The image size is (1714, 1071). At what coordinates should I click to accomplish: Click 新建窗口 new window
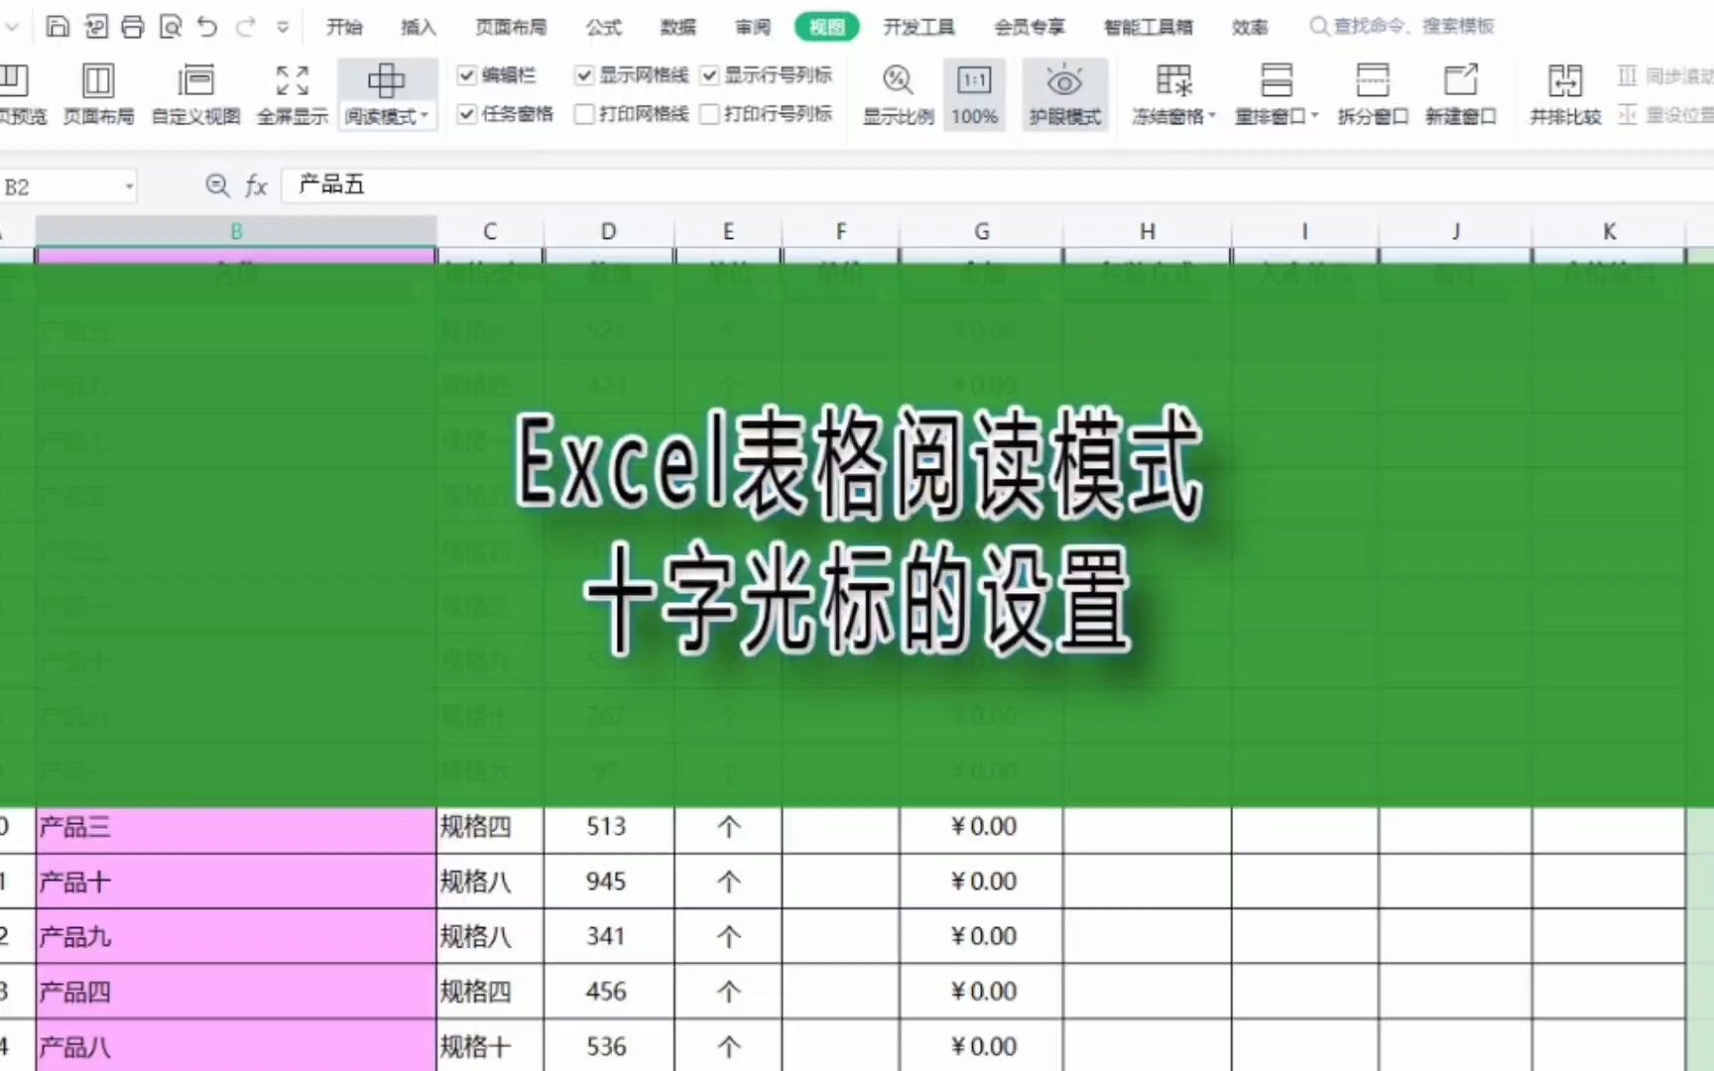coord(1460,95)
